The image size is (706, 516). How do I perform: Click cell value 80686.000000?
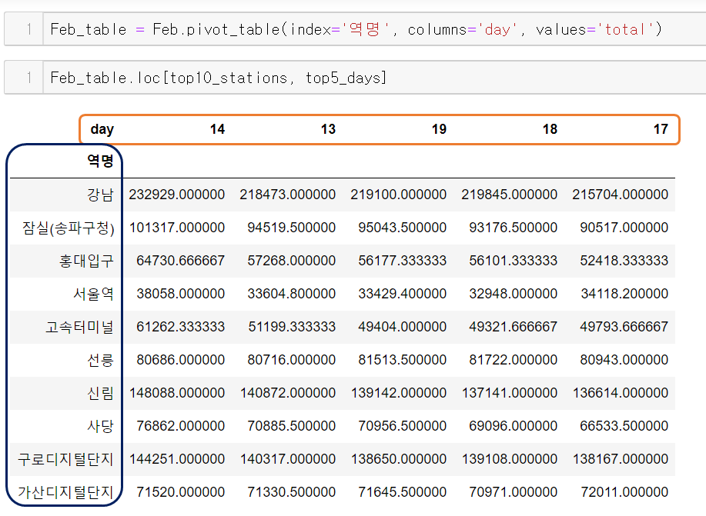coord(181,360)
